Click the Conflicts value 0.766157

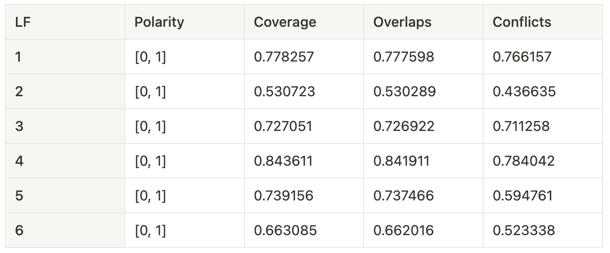click(x=522, y=57)
